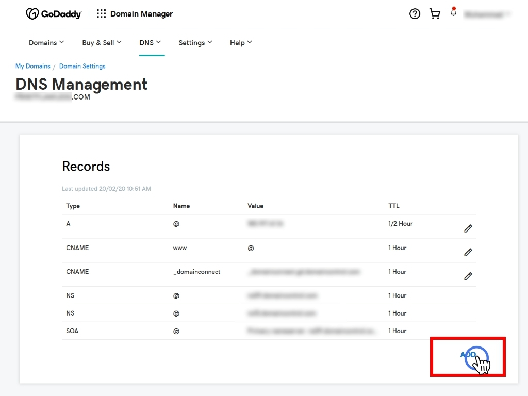The image size is (528, 396).
Task: Click the ADD record button
Action: pyautogui.click(x=468, y=355)
